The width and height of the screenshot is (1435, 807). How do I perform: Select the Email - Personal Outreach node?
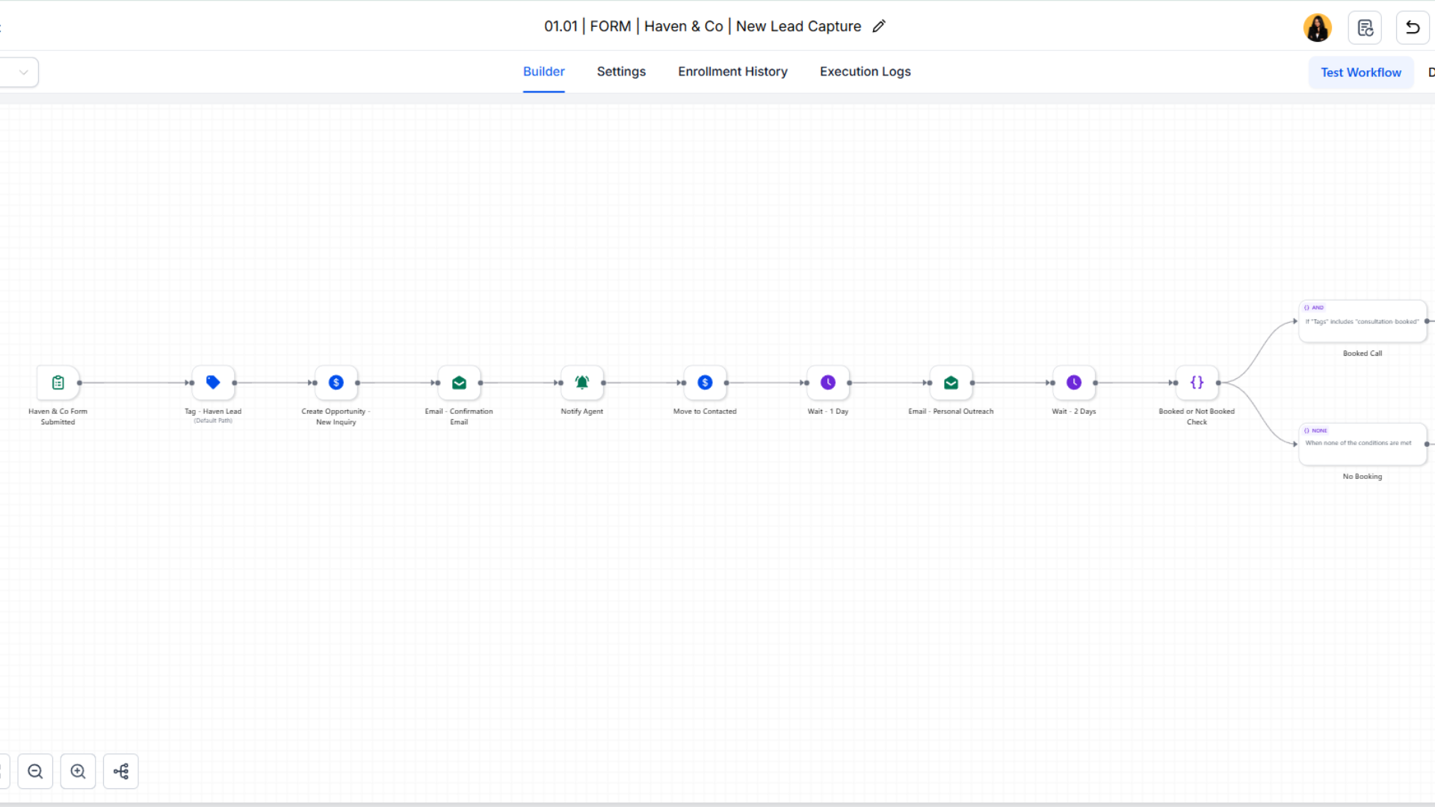951,383
